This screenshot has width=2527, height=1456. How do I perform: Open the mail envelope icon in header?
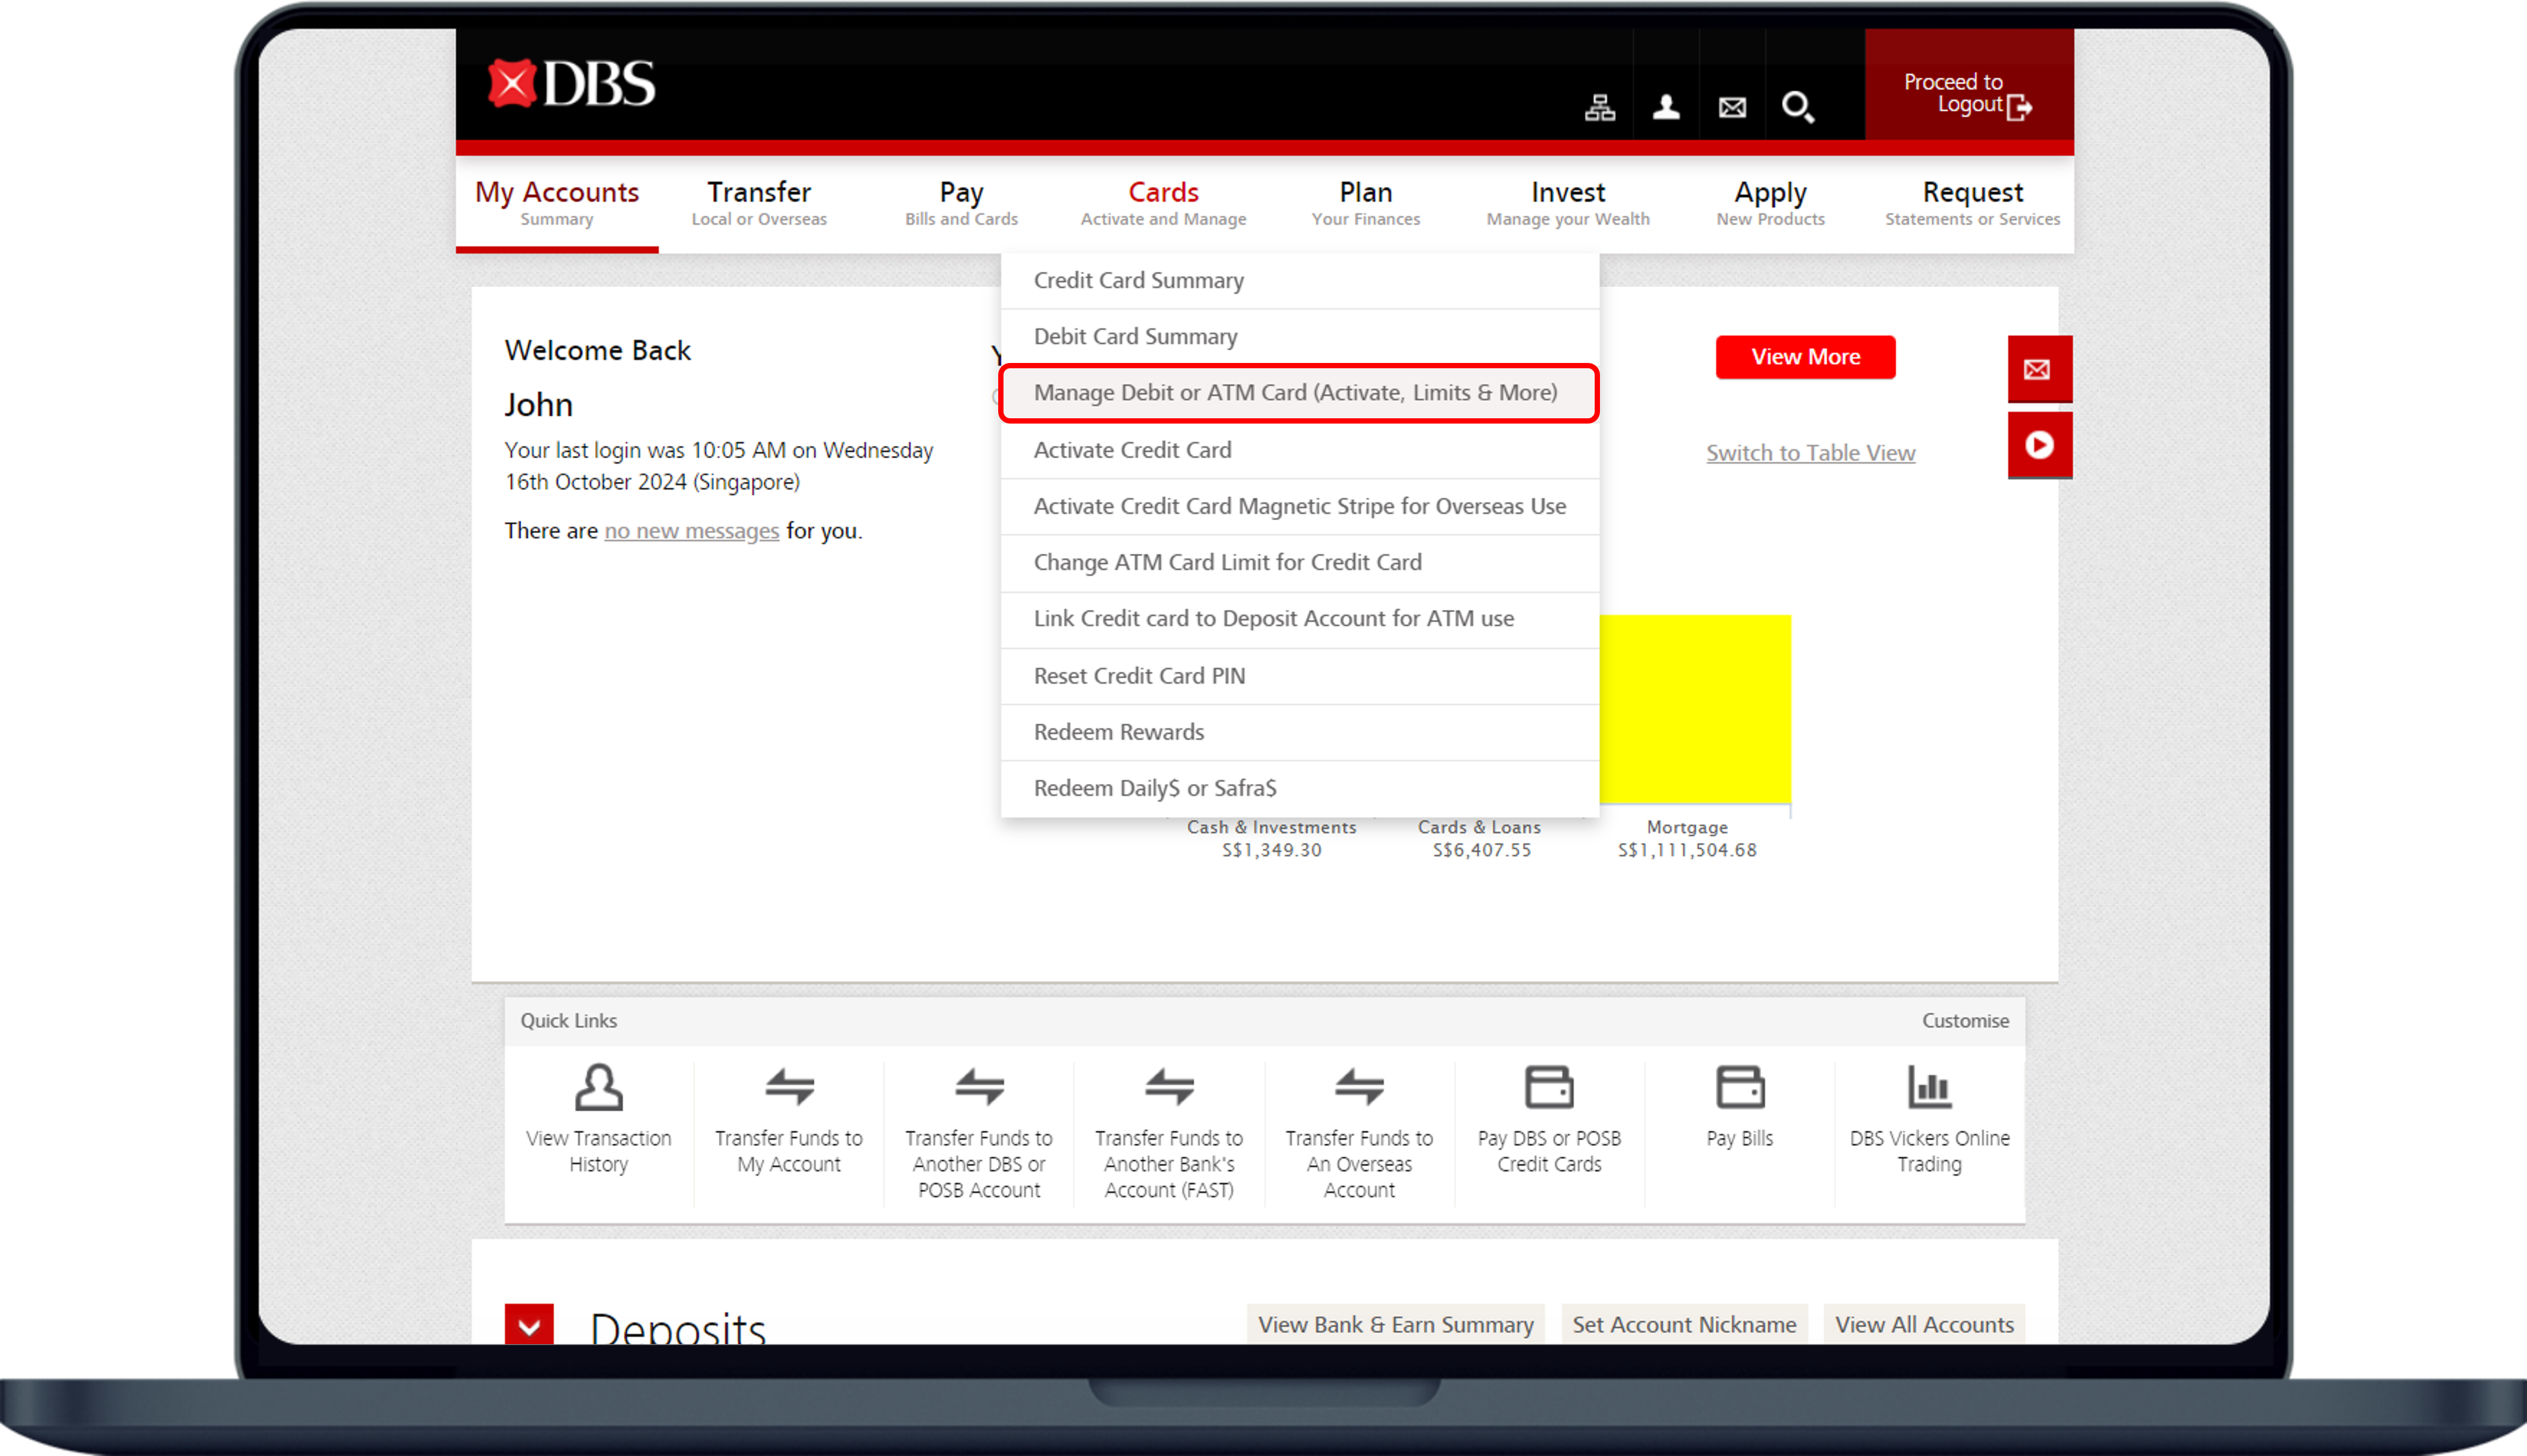[x=1732, y=107]
